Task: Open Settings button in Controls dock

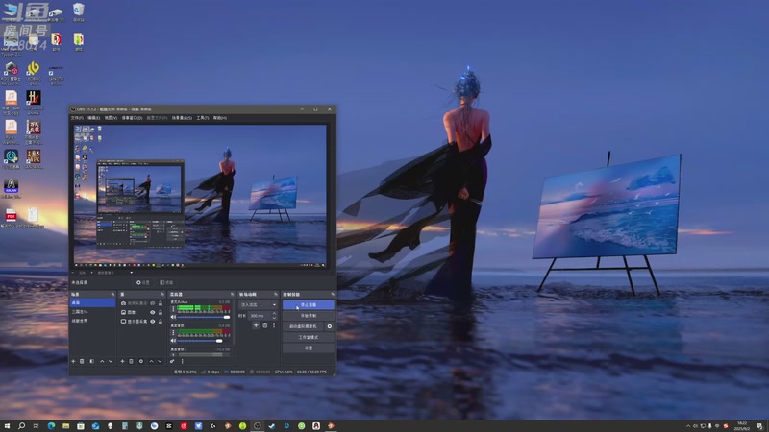Action: (308, 348)
